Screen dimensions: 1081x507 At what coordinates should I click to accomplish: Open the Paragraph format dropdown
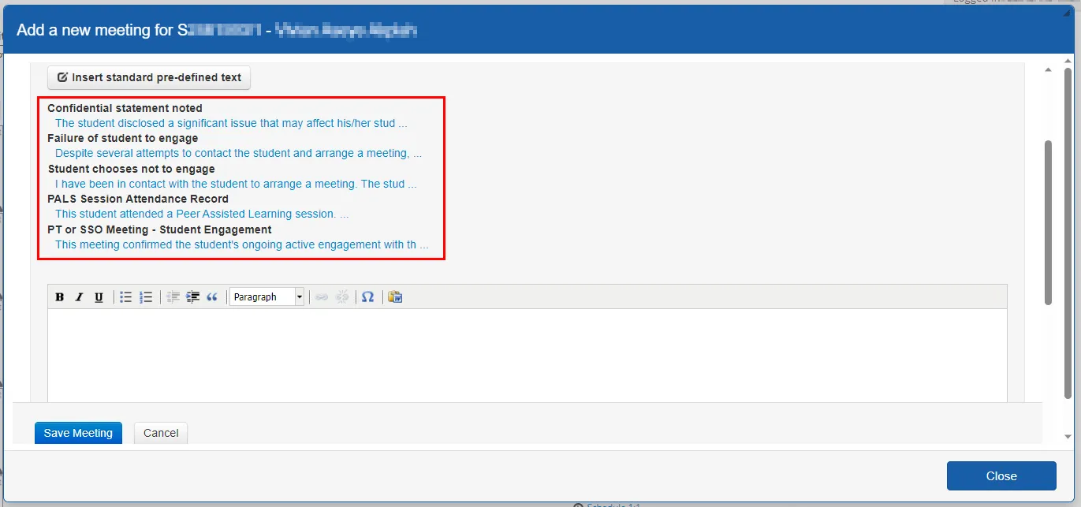pos(267,296)
